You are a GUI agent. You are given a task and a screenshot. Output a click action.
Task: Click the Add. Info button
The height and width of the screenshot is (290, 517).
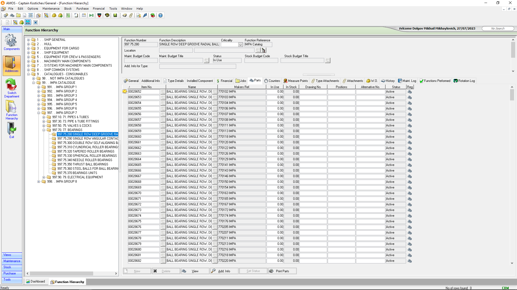tap(224, 271)
